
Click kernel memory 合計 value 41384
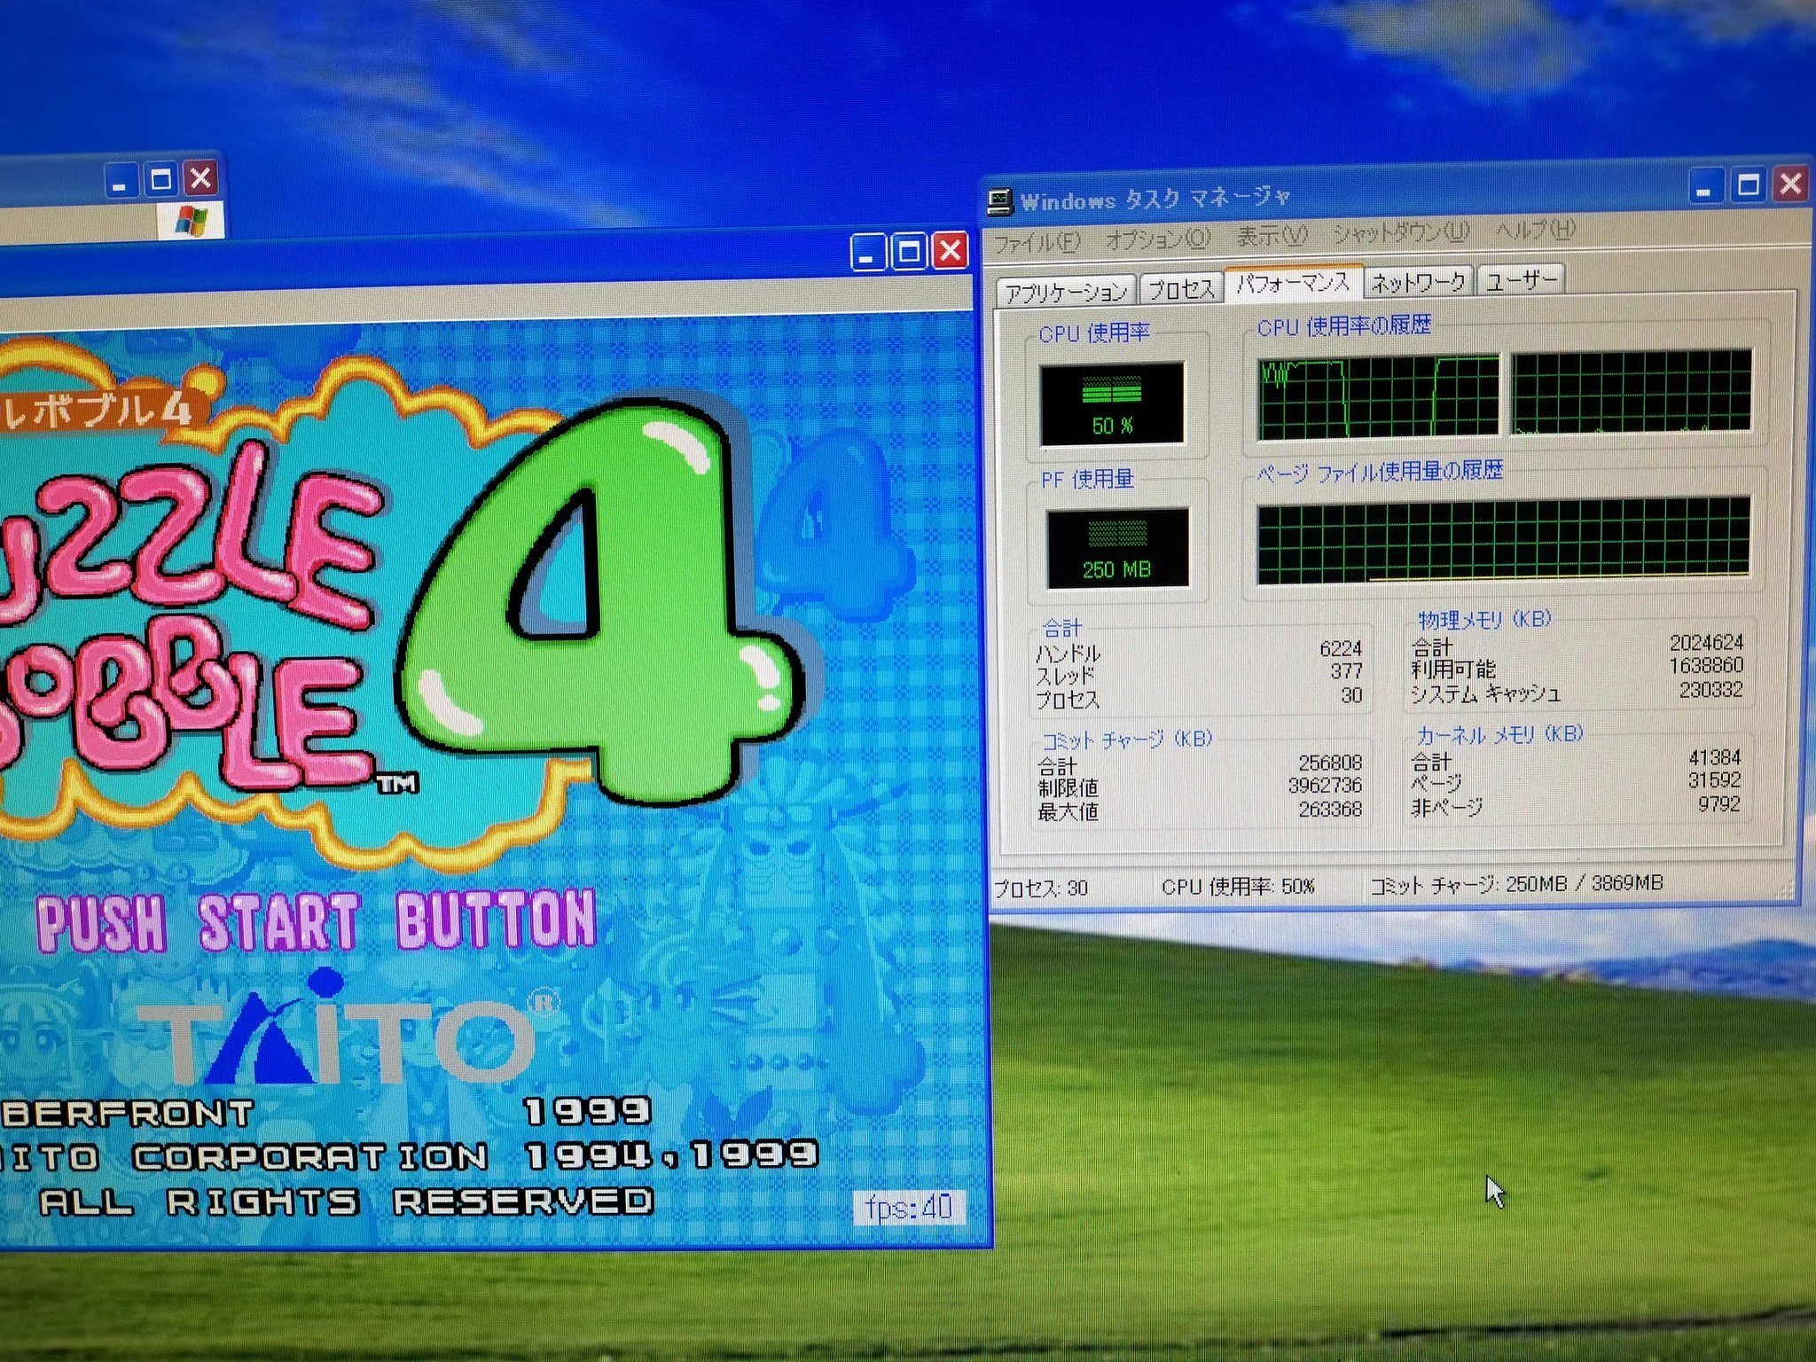[x=1715, y=757]
